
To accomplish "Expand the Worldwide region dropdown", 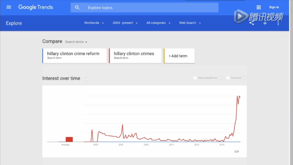I will (x=94, y=23).
